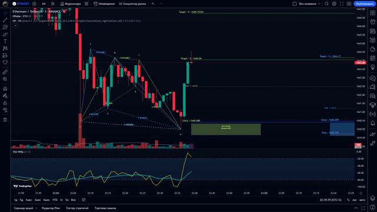Image resolution: width=377 pixels, height=212 pixels.
Task: Open the watchlist panel icon
Action: pos(372,13)
